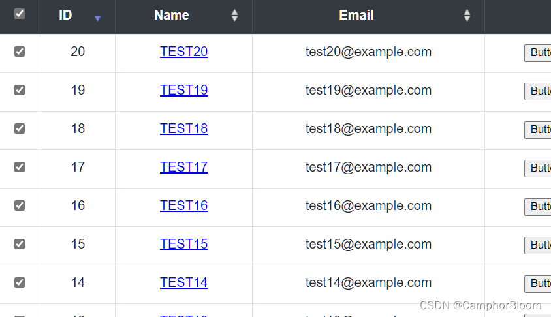Select the ID cell showing 18
Screen dimensions: 551x317
click(x=78, y=128)
